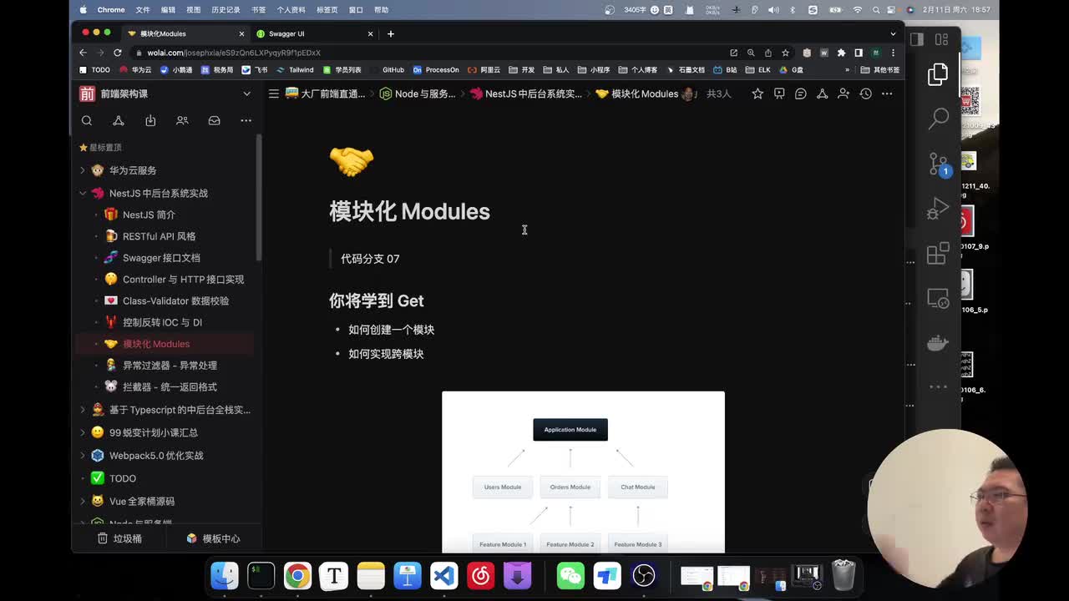Open the 模板中心 template center
The image size is (1069, 601).
[x=213, y=539]
